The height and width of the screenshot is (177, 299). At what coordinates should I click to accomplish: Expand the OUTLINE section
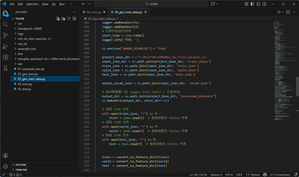pos(21,165)
